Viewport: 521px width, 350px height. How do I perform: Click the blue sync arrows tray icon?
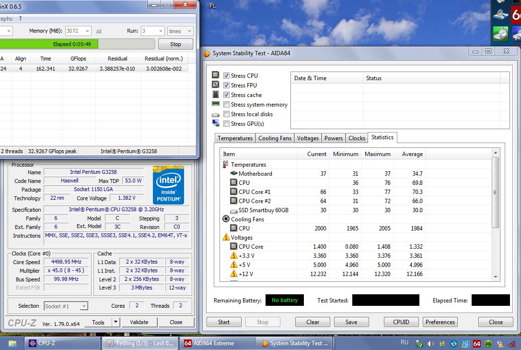click(453, 344)
